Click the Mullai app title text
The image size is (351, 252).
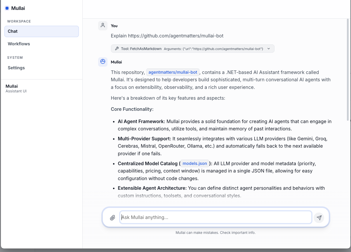tap(18, 8)
